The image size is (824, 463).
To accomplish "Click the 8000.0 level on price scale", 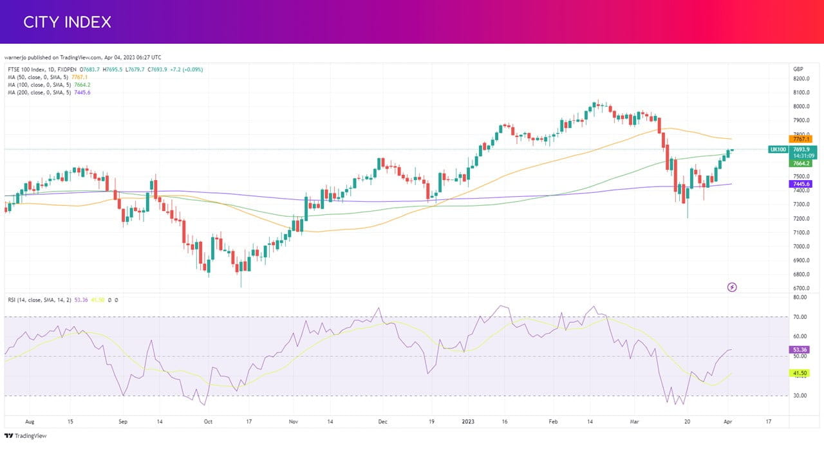I will coord(801,107).
